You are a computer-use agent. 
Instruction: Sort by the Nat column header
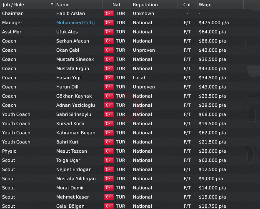click(x=117, y=5)
